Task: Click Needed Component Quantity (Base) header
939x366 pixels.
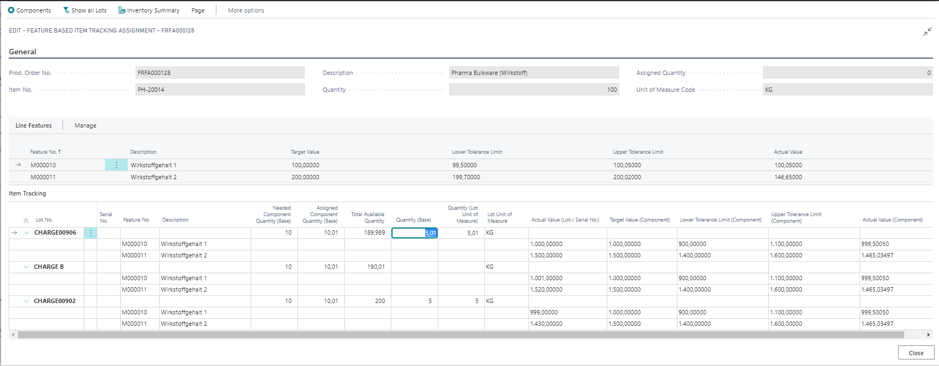Action: (273, 214)
